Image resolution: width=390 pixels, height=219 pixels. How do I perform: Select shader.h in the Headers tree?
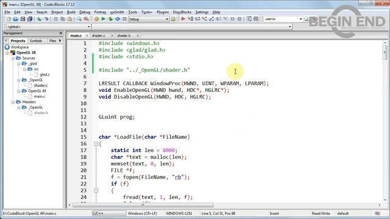pos(41,113)
